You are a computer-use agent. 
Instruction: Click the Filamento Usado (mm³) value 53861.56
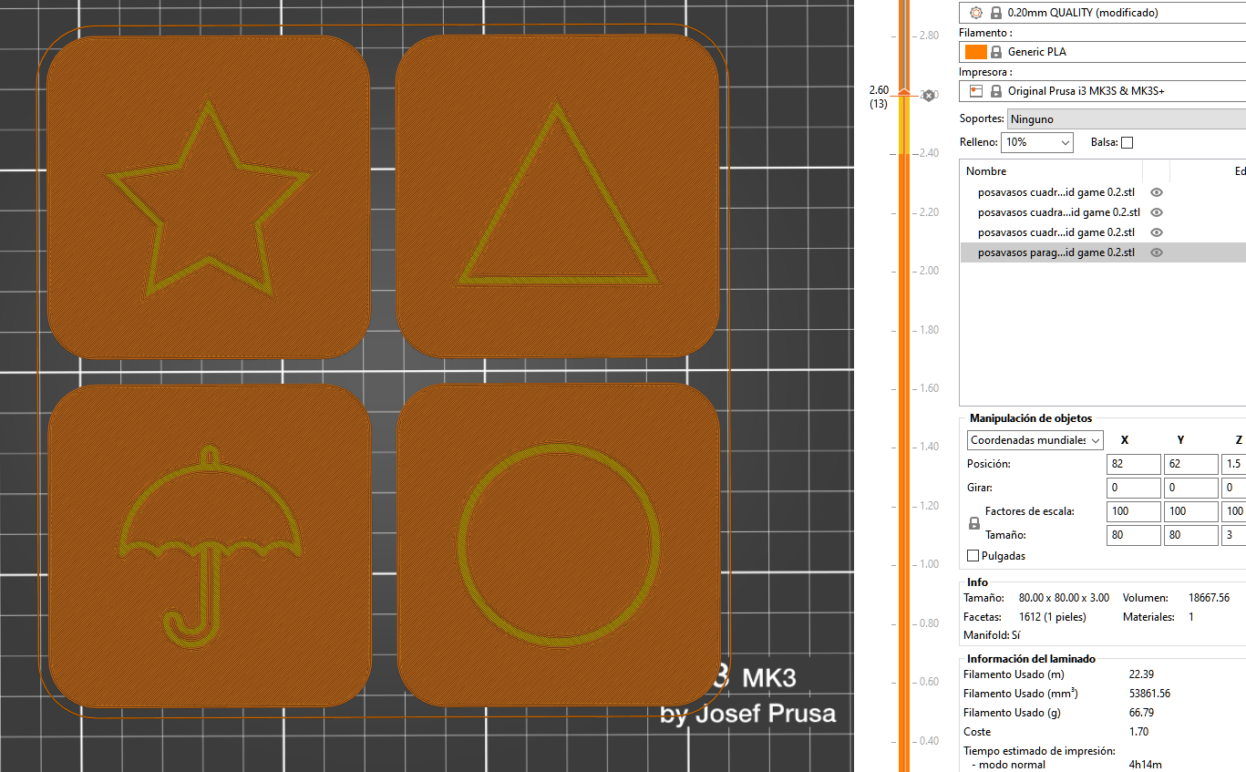click(x=1149, y=694)
